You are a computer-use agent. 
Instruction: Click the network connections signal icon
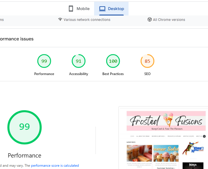point(60,19)
